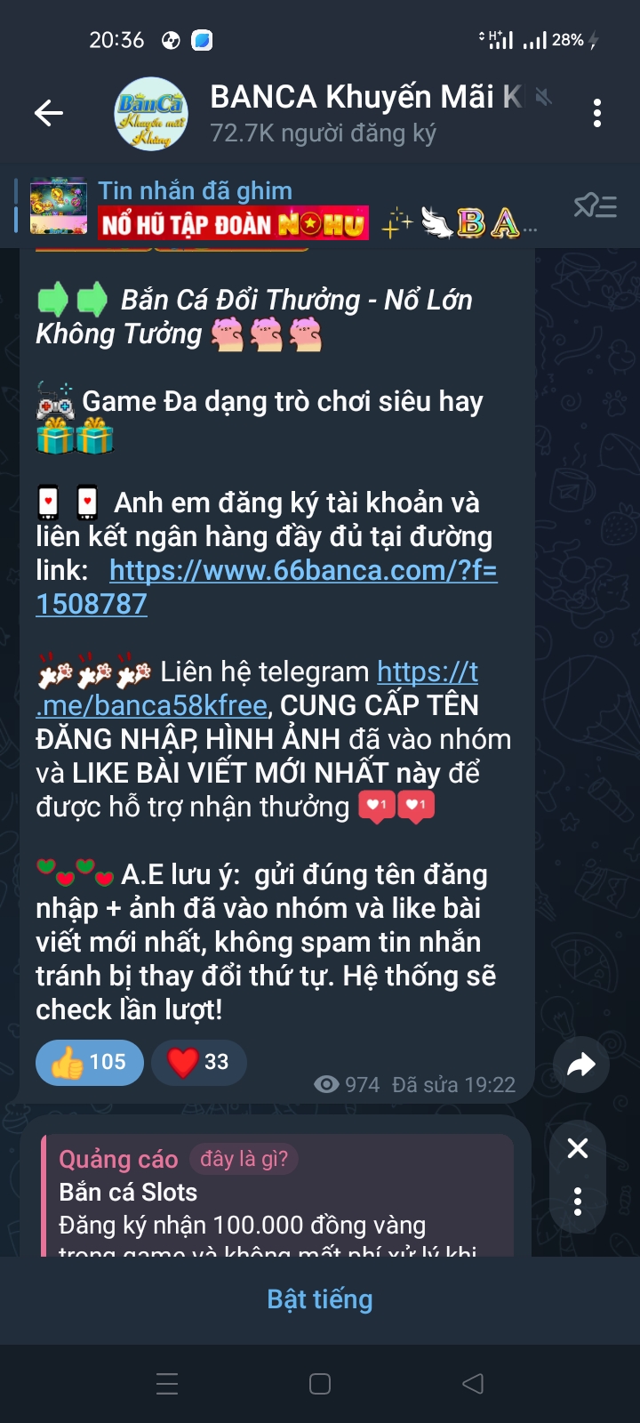The width and height of the screenshot is (640, 1423).
Task: Toggle the thumbs-up reaction showing 105
Action: click(x=90, y=1062)
